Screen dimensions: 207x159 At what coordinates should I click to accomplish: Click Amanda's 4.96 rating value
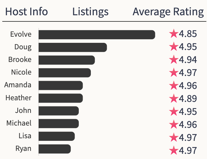pyautogui.click(x=188, y=86)
